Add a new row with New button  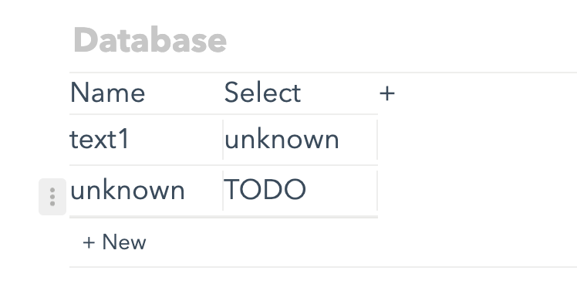(x=114, y=242)
